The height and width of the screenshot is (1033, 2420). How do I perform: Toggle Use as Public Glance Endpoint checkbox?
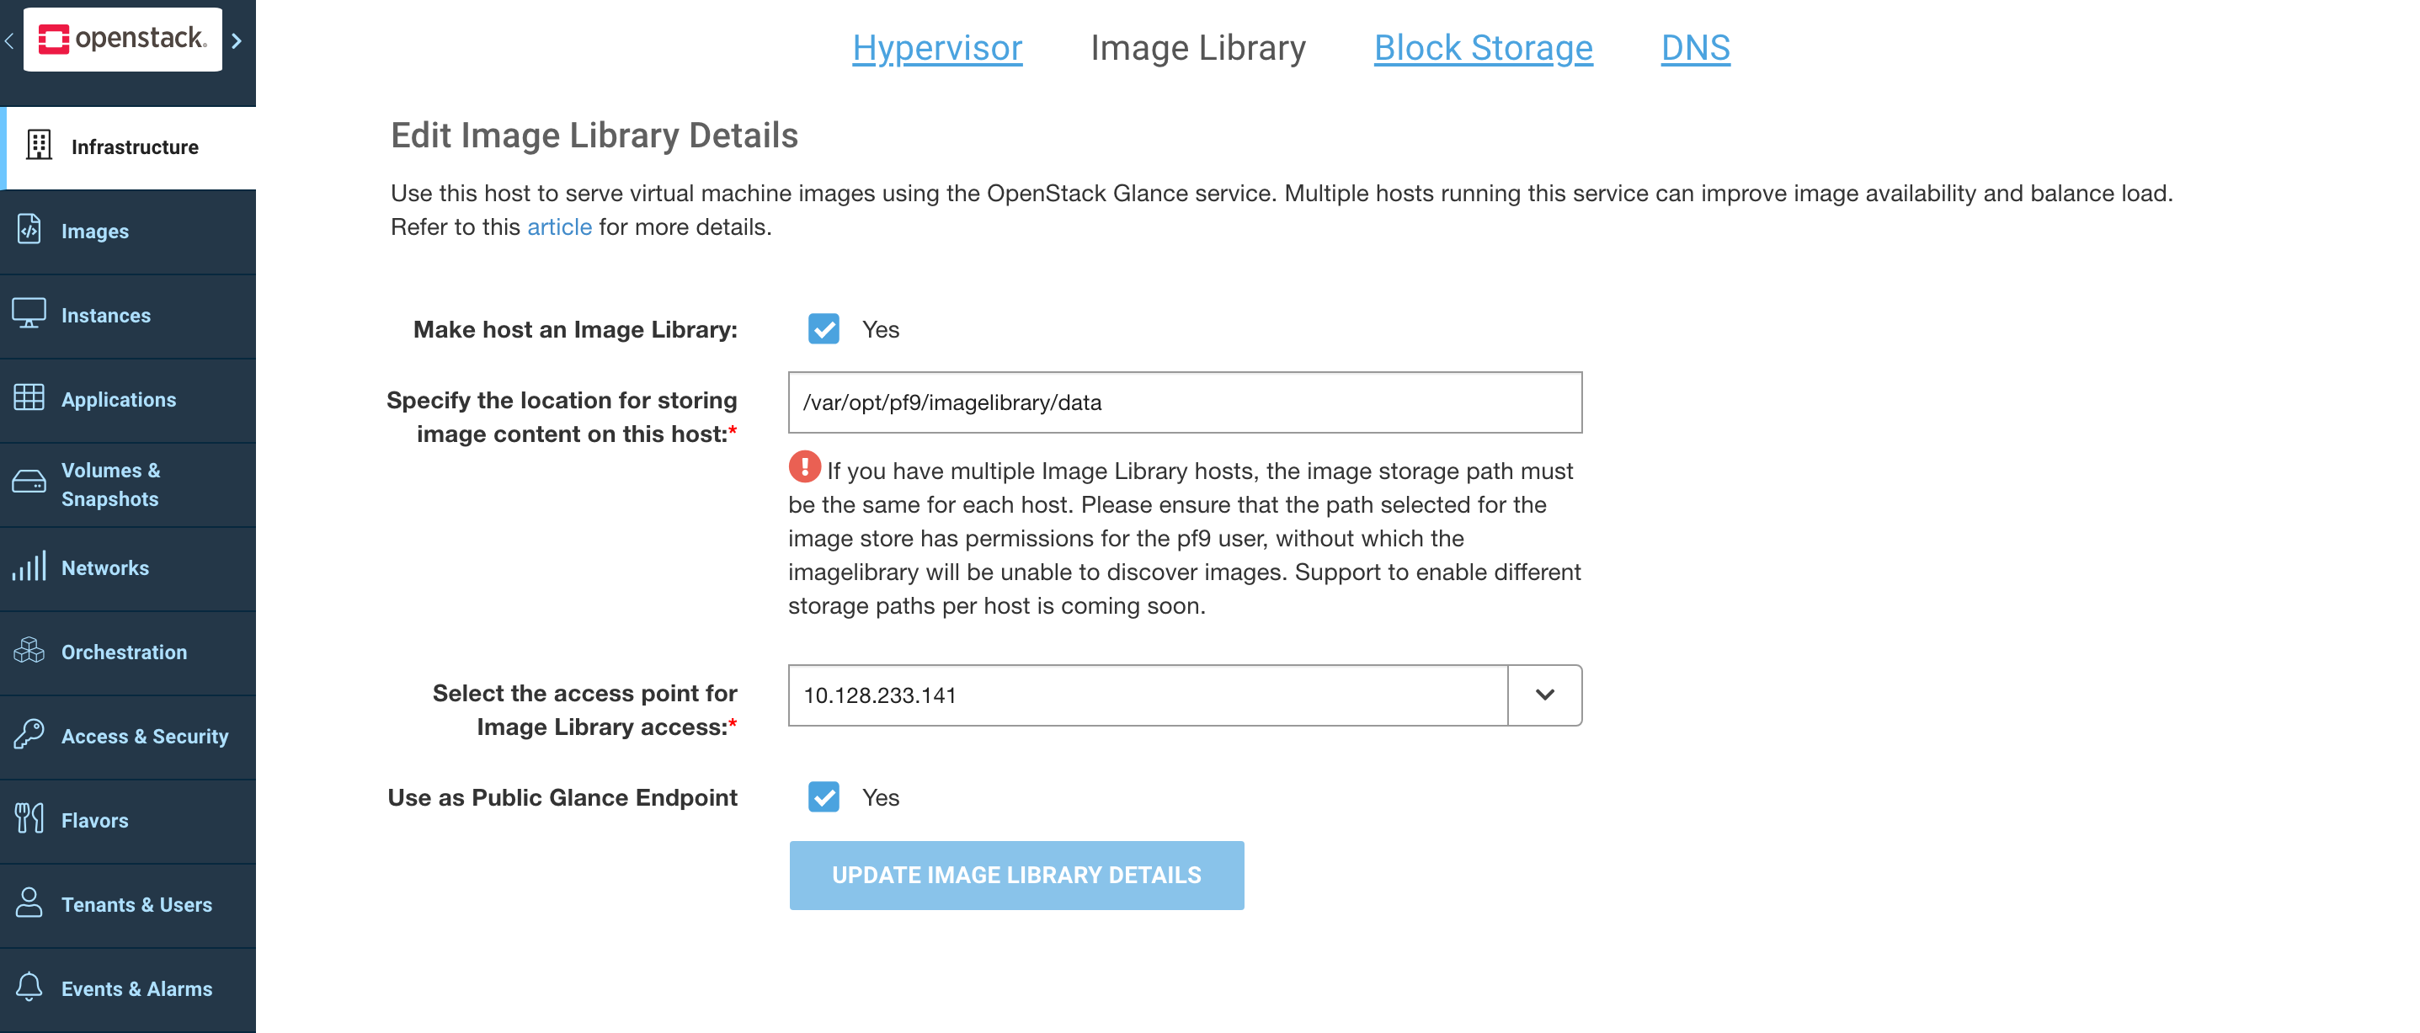824,797
